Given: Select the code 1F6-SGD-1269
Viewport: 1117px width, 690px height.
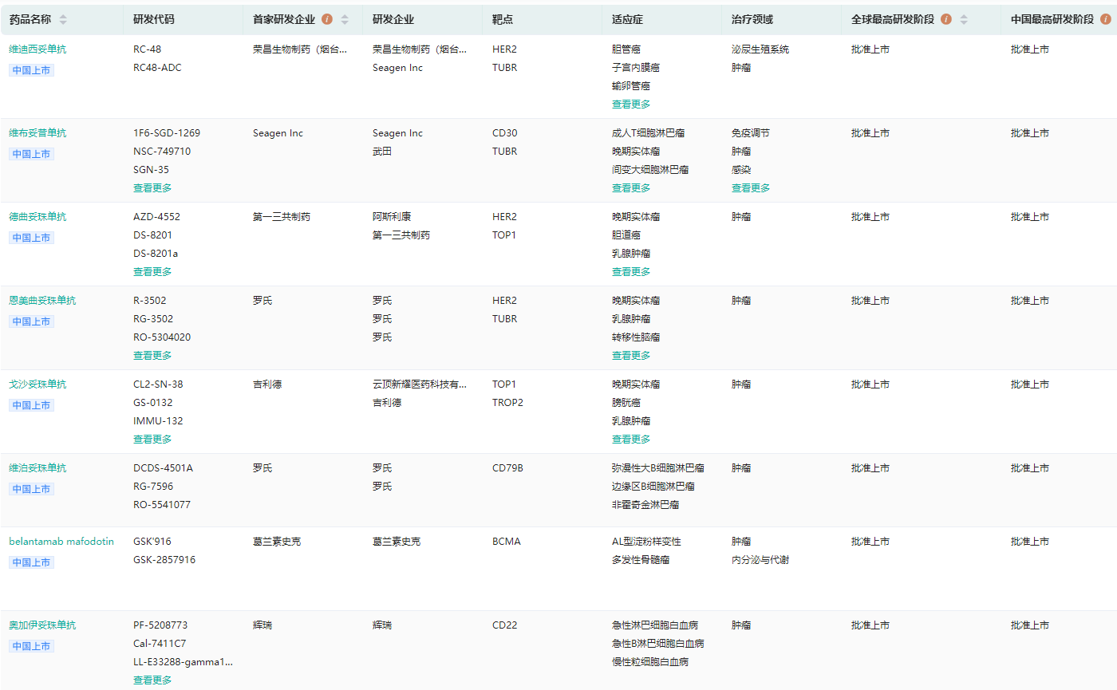Looking at the screenshot, I should click(167, 133).
